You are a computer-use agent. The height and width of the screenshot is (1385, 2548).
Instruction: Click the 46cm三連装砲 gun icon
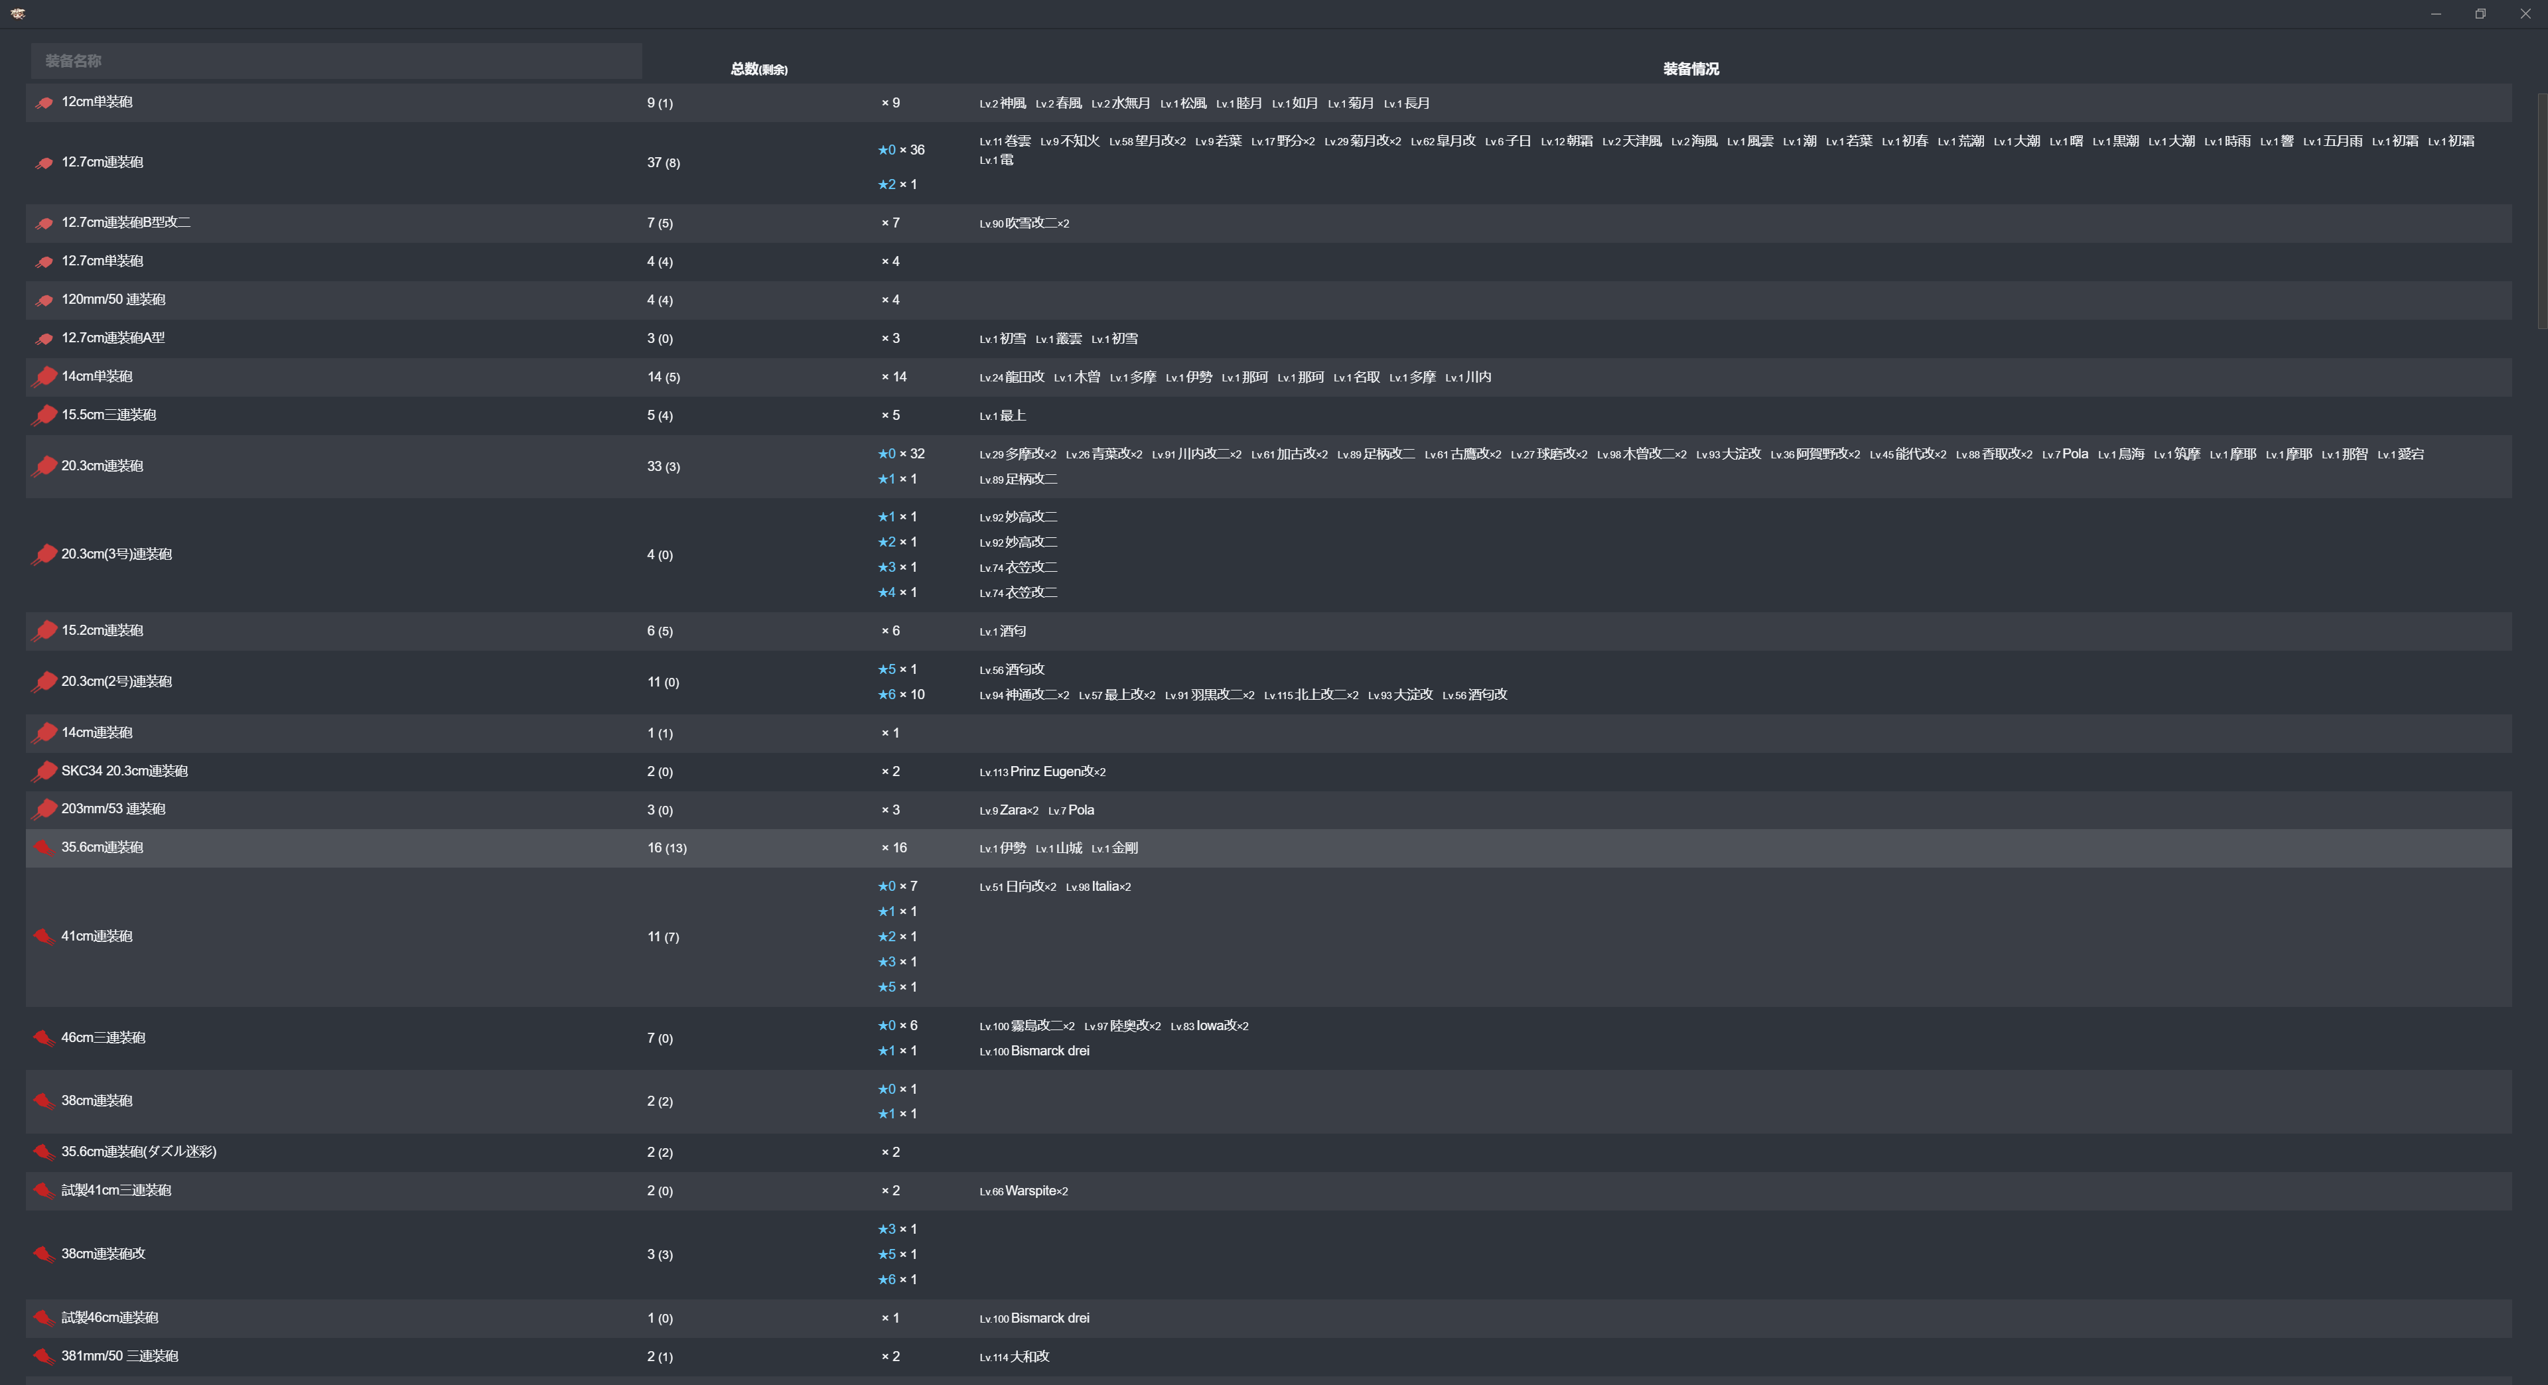44,1037
